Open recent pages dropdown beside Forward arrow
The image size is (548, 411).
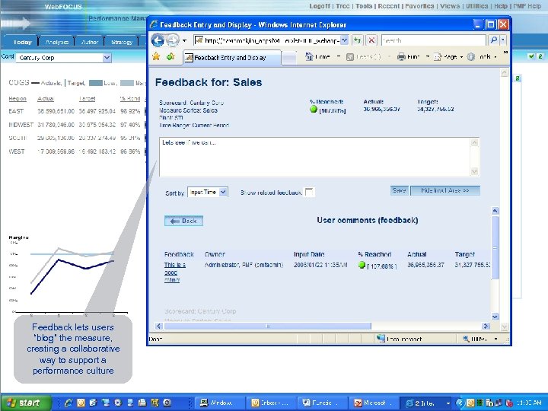(184, 41)
